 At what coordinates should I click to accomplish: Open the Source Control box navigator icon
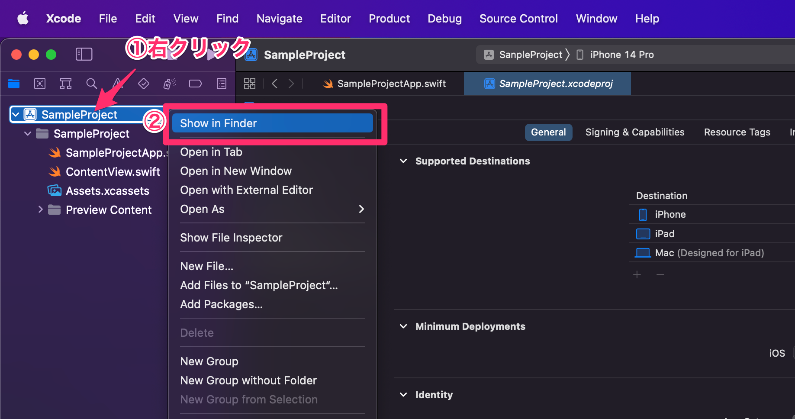pos(40,84)
